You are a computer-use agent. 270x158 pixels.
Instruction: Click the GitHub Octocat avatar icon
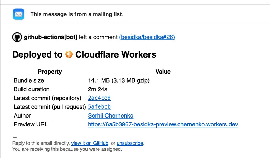pyautogui.click(x=17, y=37)
